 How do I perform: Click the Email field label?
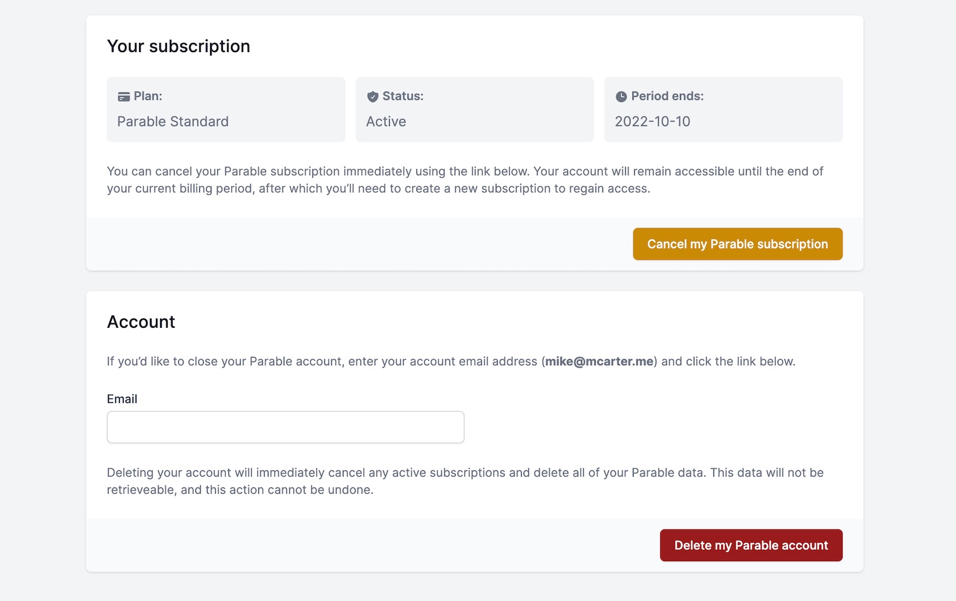[x=122, y=399]
